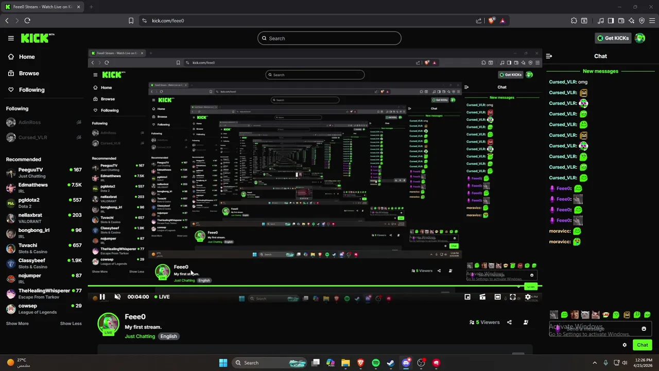Open Brave Wallet icon in toolbar
The width and height of the screenshot is (659, 371).
pyautogui.click(x=621, y=21)
